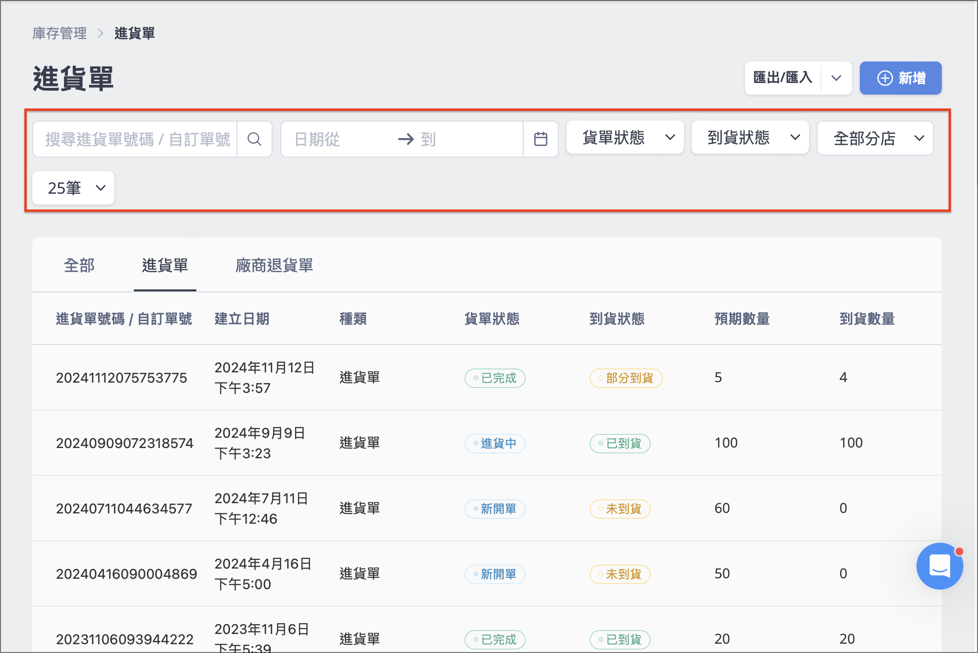
Task: Open the chat support bubble
Action: 939,566
